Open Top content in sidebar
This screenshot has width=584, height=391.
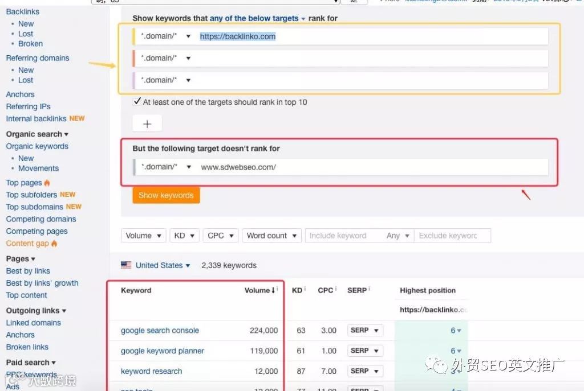(x=26, y=295)
